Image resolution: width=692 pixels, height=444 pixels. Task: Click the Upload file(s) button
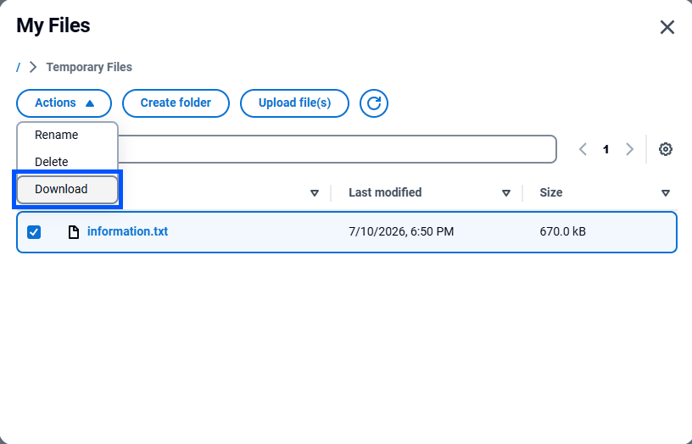(294, 103)
